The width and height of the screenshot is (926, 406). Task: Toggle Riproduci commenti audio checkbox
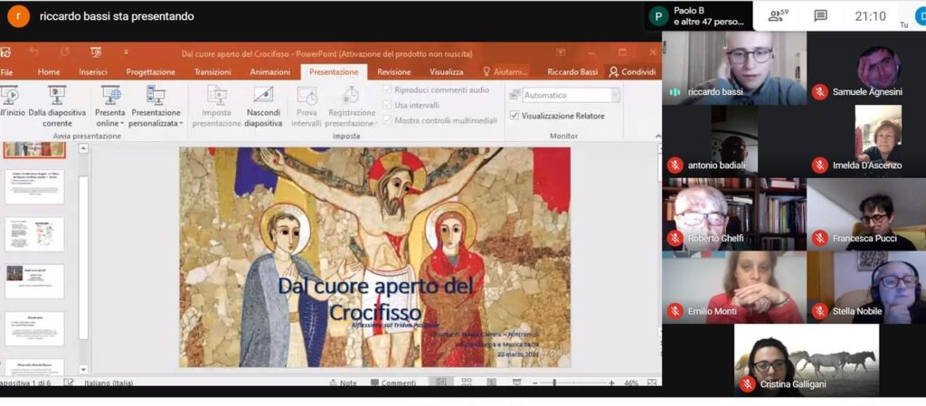tap(387, 90)
